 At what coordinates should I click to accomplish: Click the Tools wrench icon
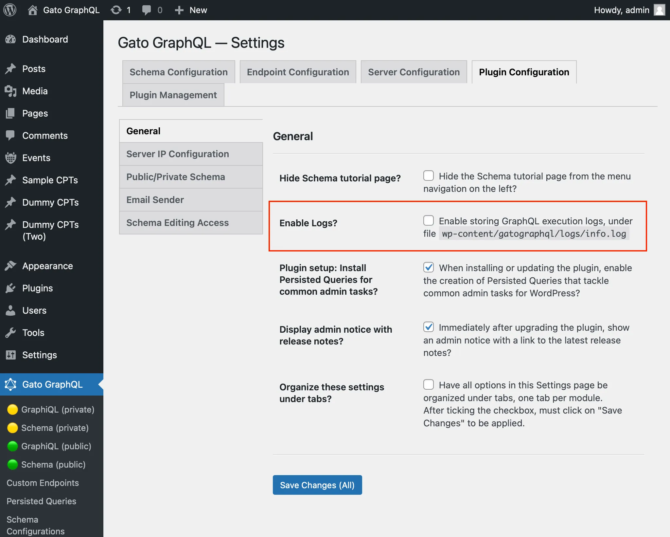click(x=10, y=333)
